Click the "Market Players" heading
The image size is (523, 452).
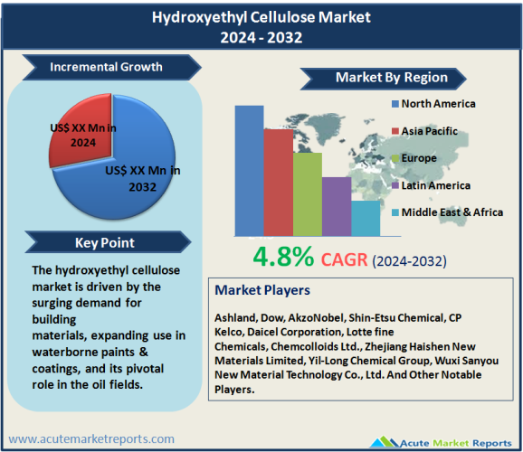(262, 290)
